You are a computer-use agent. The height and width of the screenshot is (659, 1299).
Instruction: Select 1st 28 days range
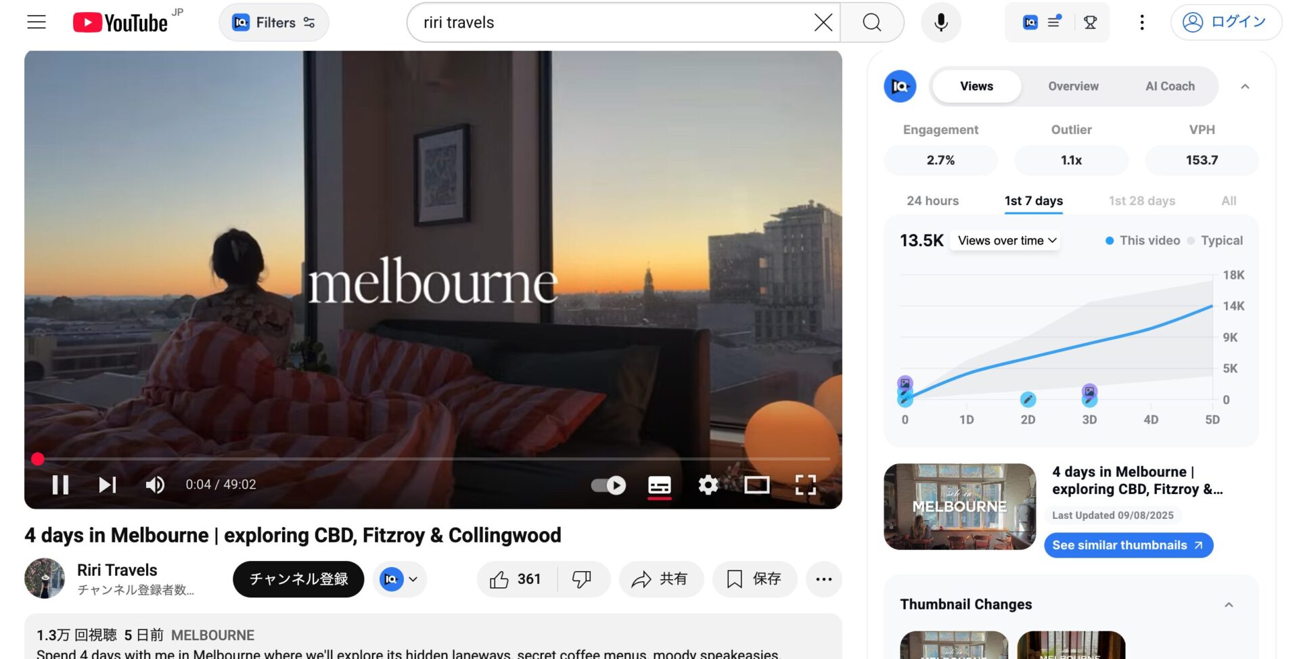click(1142, 201)
